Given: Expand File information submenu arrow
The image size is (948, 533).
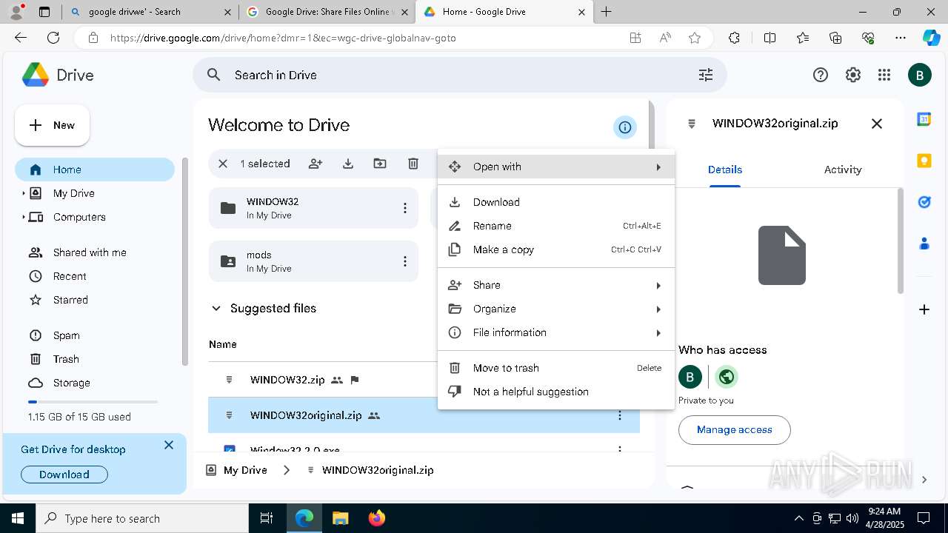Looking at the screenshot, I should [658, 332].
